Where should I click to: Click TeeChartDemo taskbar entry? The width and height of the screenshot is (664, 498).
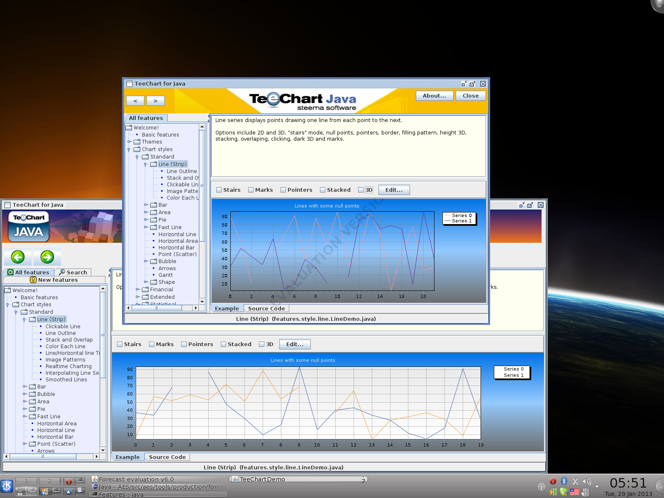(x=298, y=479)
